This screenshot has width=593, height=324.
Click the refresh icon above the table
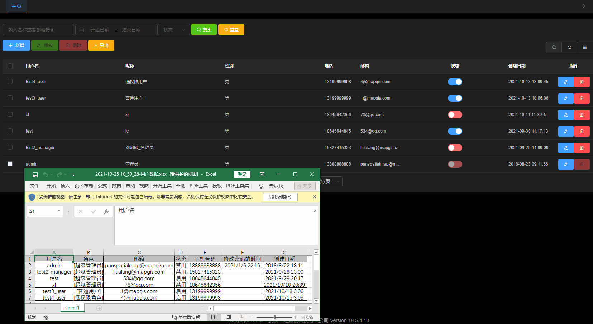[x=569, y=47]
